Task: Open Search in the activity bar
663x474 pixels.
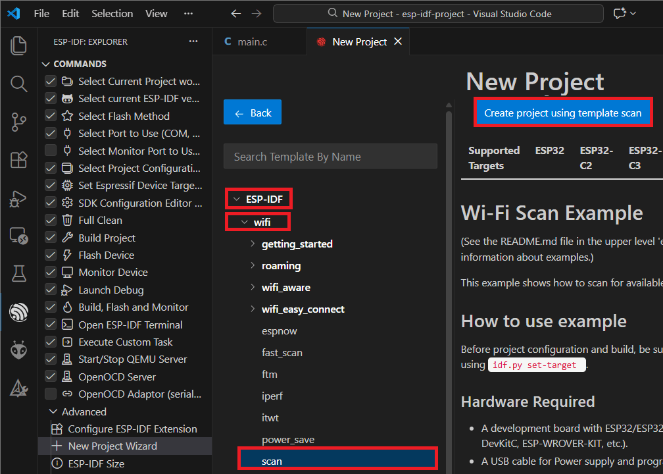Action: (x=18, y=84)
